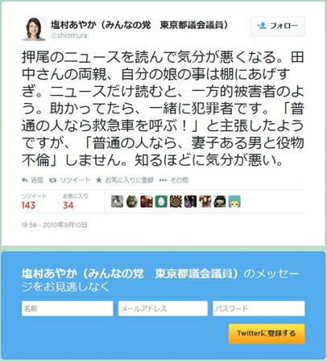Open the @shiomura username link
Image resolution: width=327 pixels, height=362 pixels.
69,35
